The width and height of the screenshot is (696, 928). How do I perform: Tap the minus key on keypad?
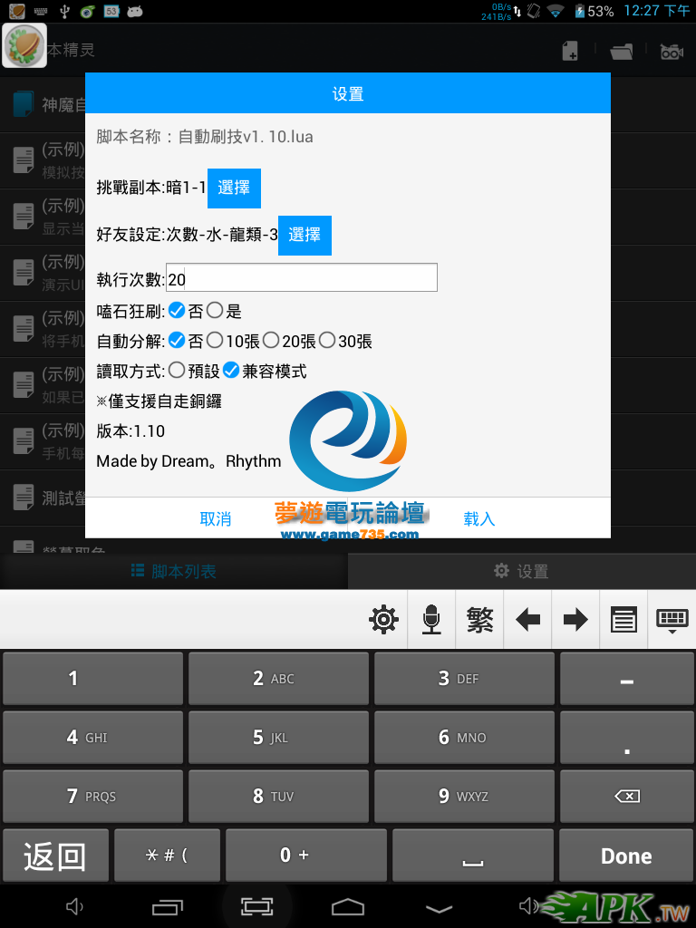pyautogui.click(x=627, y=678)
